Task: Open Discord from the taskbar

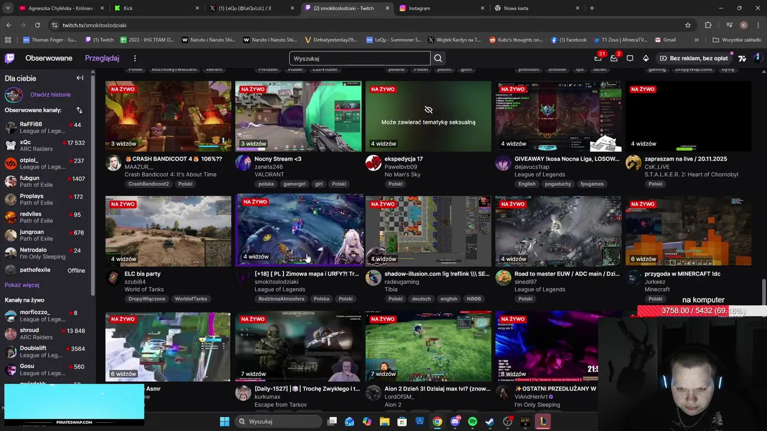Action: (x=455, y=421)
